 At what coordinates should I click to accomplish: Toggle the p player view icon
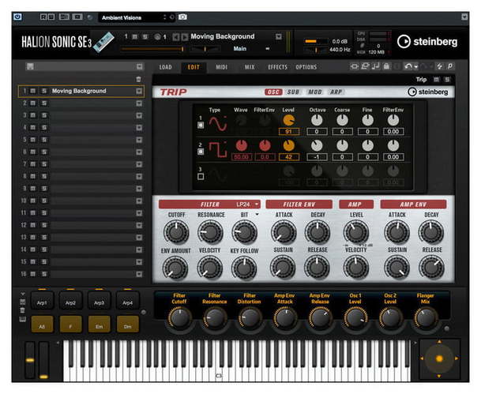click(450, 66)
